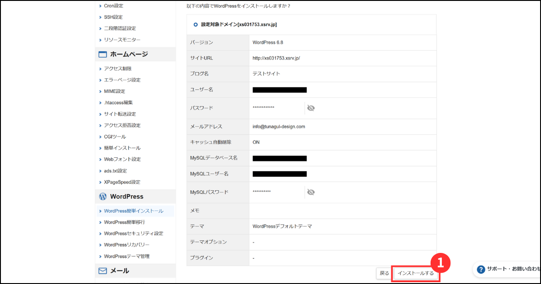
Task: Reveal the MySQLパスワード with eye icon
Action: (311, 192)
